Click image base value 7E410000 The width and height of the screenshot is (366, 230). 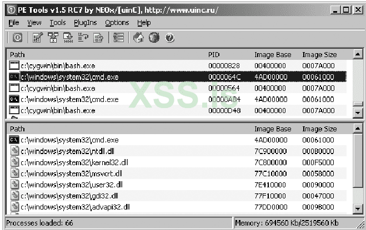click(x=270, y=185)
